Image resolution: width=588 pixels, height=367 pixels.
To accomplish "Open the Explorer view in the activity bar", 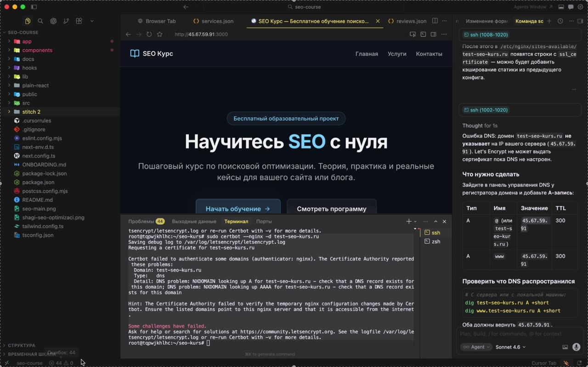I will click(x=28, y=21).
